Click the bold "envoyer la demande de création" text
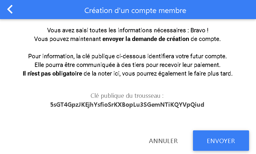Screen dimensions: 256x154 146,39
